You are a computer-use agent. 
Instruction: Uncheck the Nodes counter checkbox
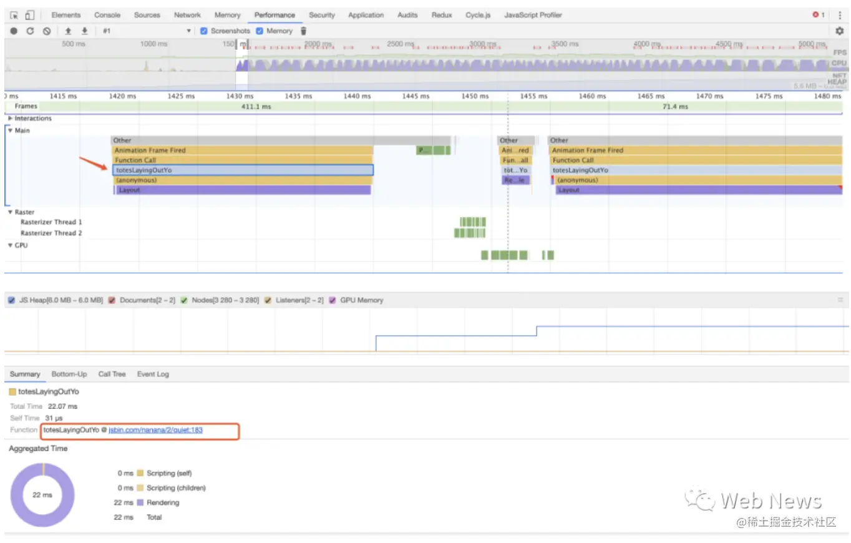184,300
